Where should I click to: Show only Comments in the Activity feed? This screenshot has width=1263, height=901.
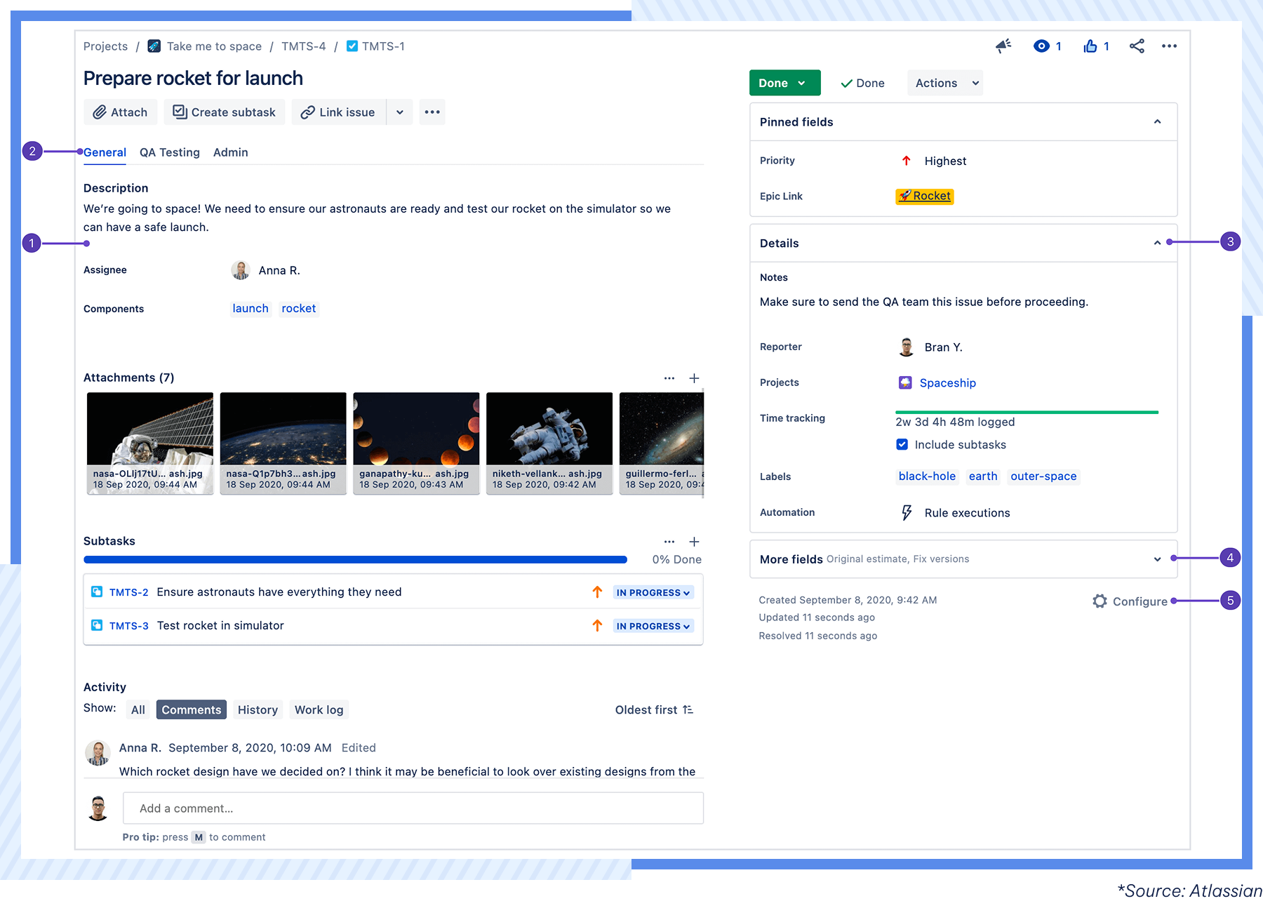pos(191,709)
